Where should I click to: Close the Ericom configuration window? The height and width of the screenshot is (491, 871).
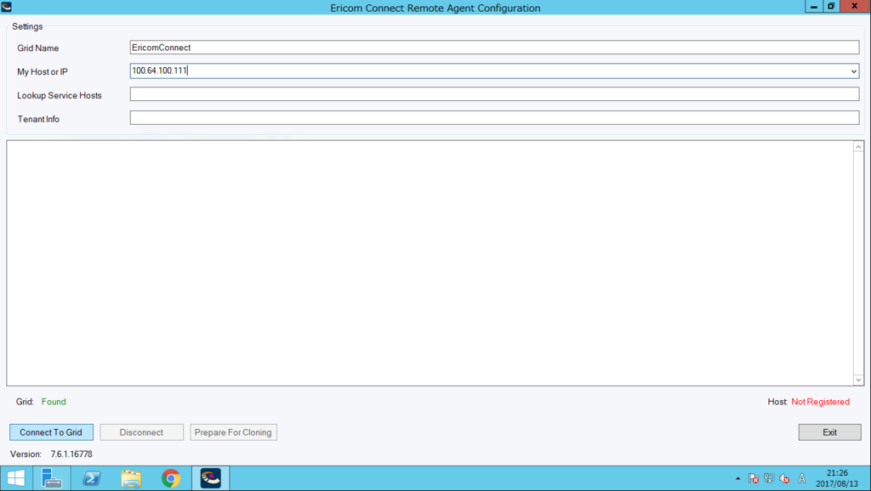(x=854, y=6)
